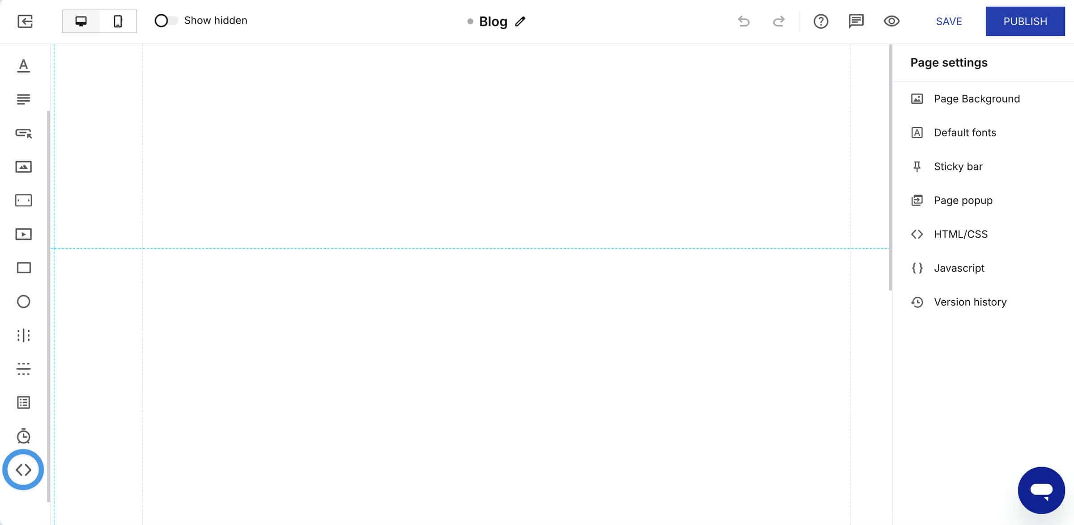Select the vertical line tool
This screenshot has height=525, width=1074.
click(24, 335)
